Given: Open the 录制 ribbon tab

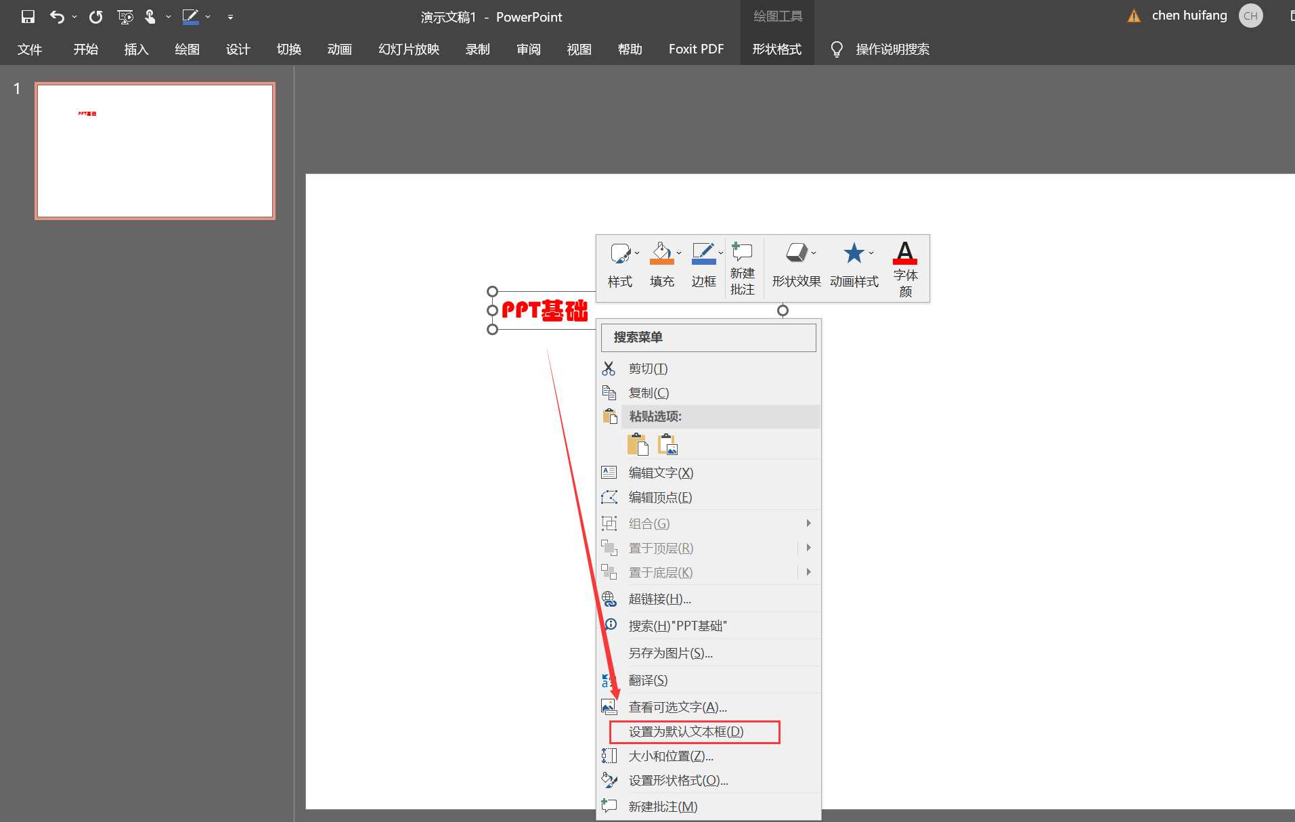Looking at the screenshot, I should point(478,49).
